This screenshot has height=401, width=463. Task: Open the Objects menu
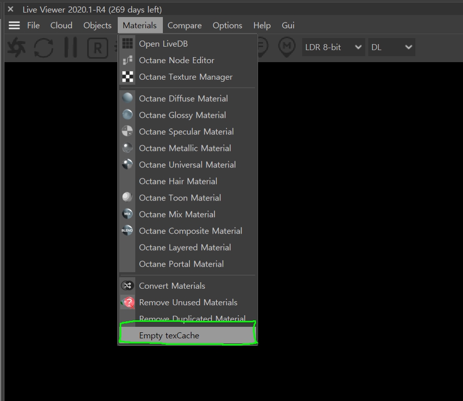click(x=97, y=26)
